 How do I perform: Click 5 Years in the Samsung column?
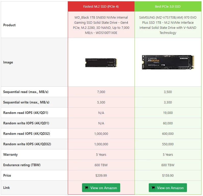pyautogui.click(x=168, y=154)
